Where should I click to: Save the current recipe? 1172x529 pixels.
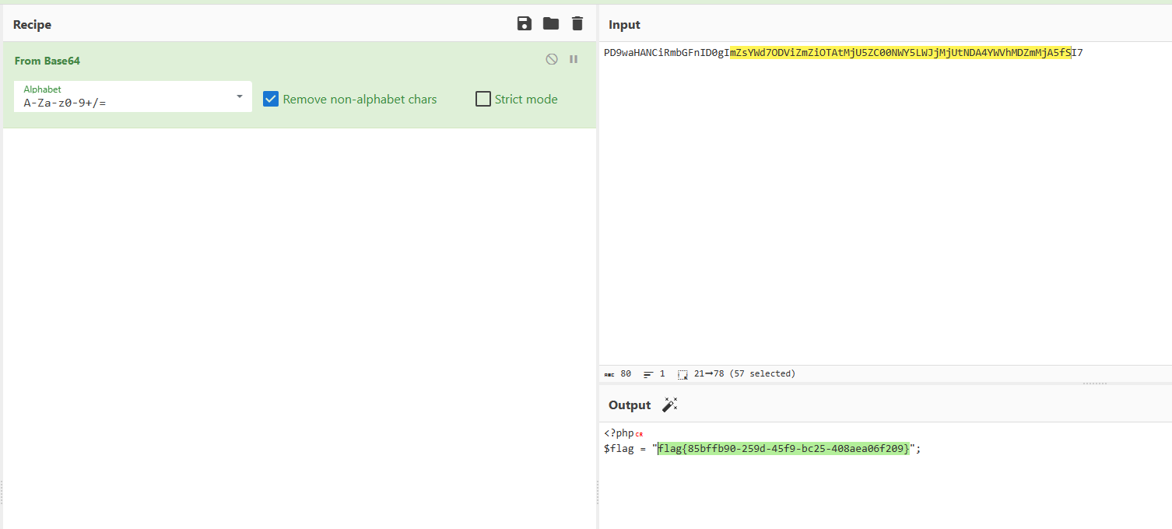click(525, 23)
